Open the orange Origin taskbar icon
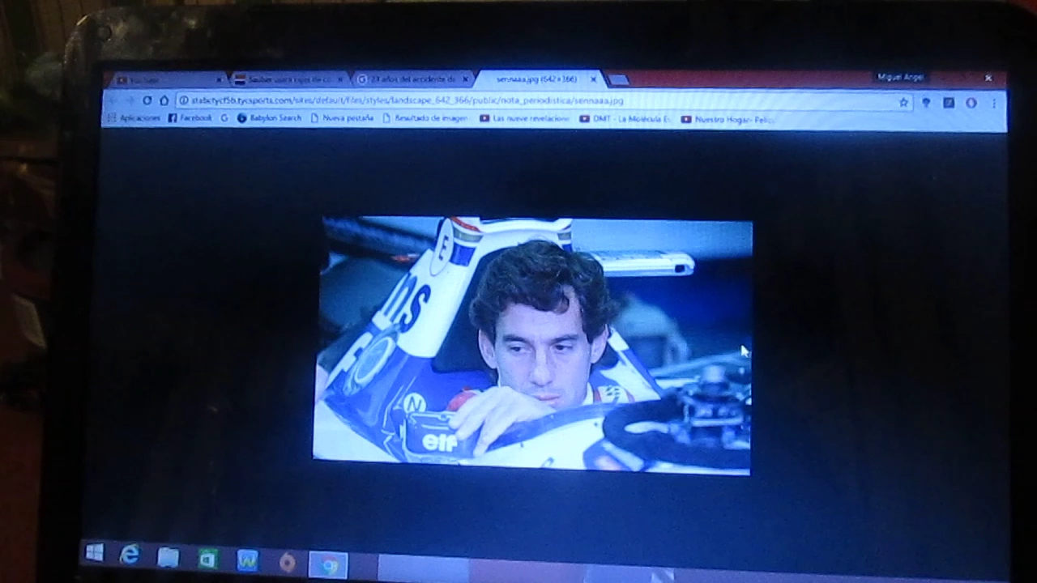This screenshot has height=583, width=1037. tap(288, 563)
